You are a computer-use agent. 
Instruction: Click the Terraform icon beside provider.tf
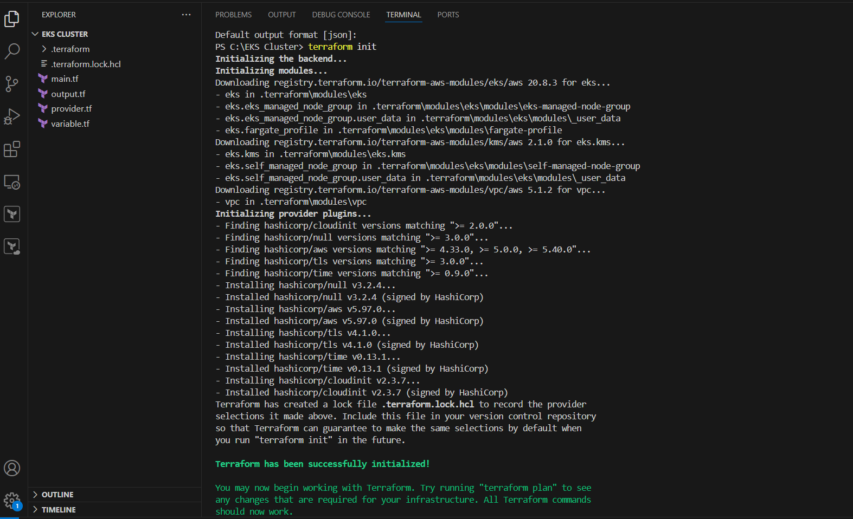pyautogui.click(x=43, y=108)
